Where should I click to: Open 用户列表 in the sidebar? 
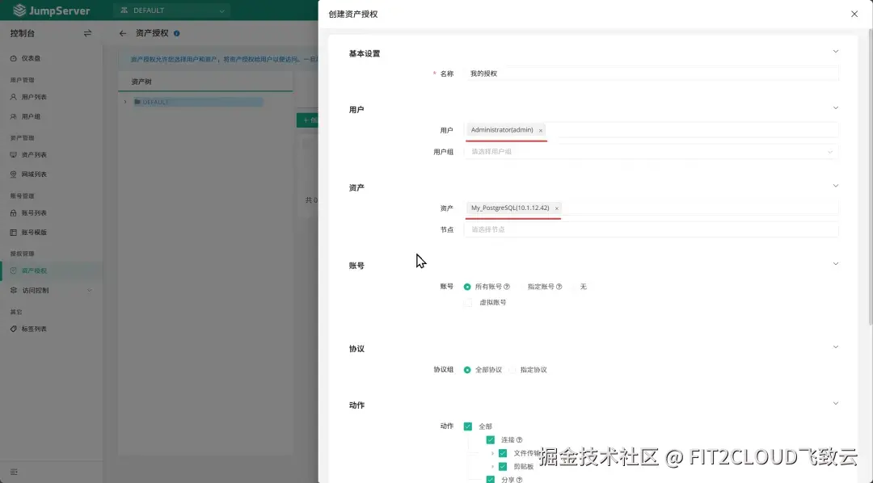pyautogui.click(x=34, y=97)
